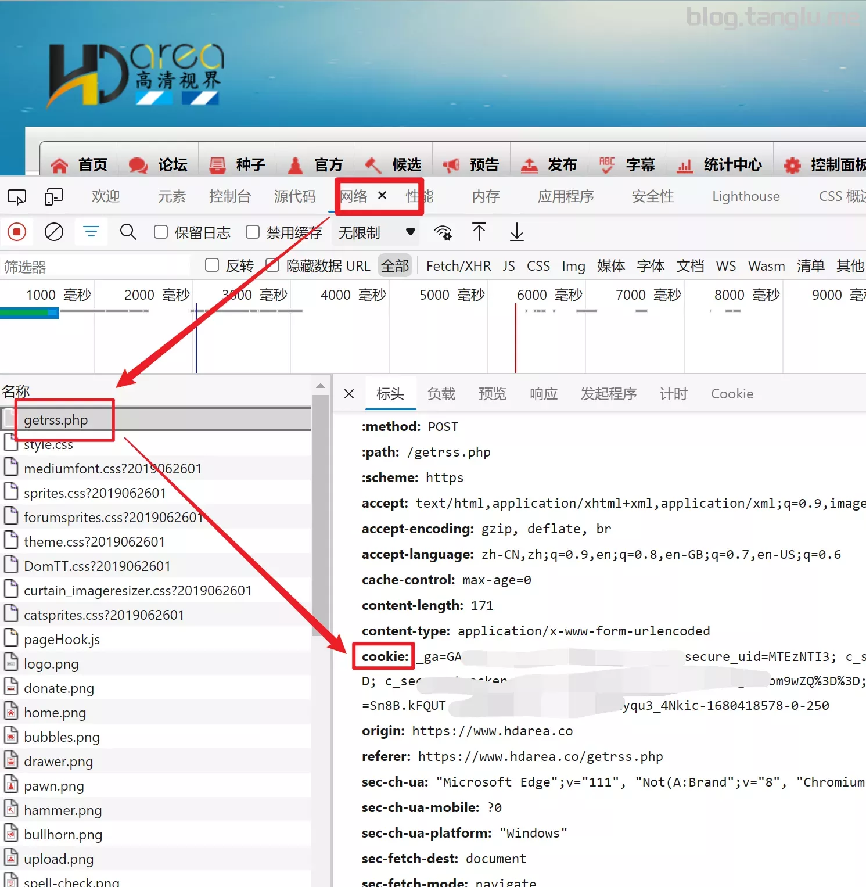Export HAR file with down arrow

click(516, 232)
